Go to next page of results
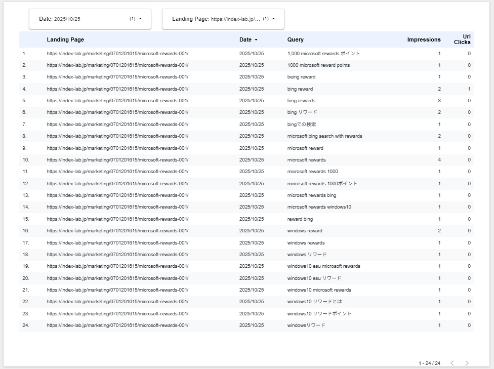 pos(467,363)
